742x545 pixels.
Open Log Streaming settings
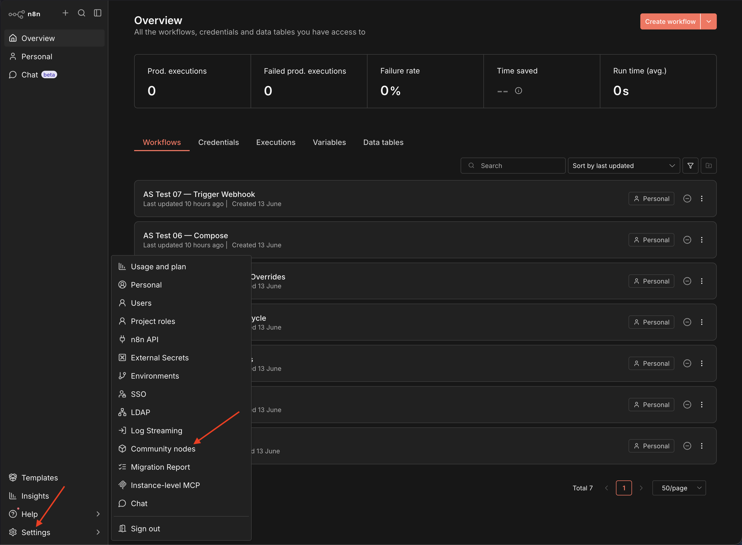181,431
